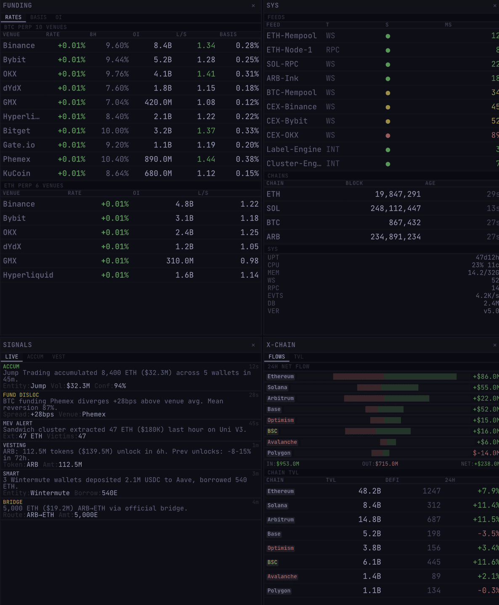Switch to the TVL tab in X-CHAIN
The width and height of the screenshot is (499, 605).
click(x=299, y=357)
